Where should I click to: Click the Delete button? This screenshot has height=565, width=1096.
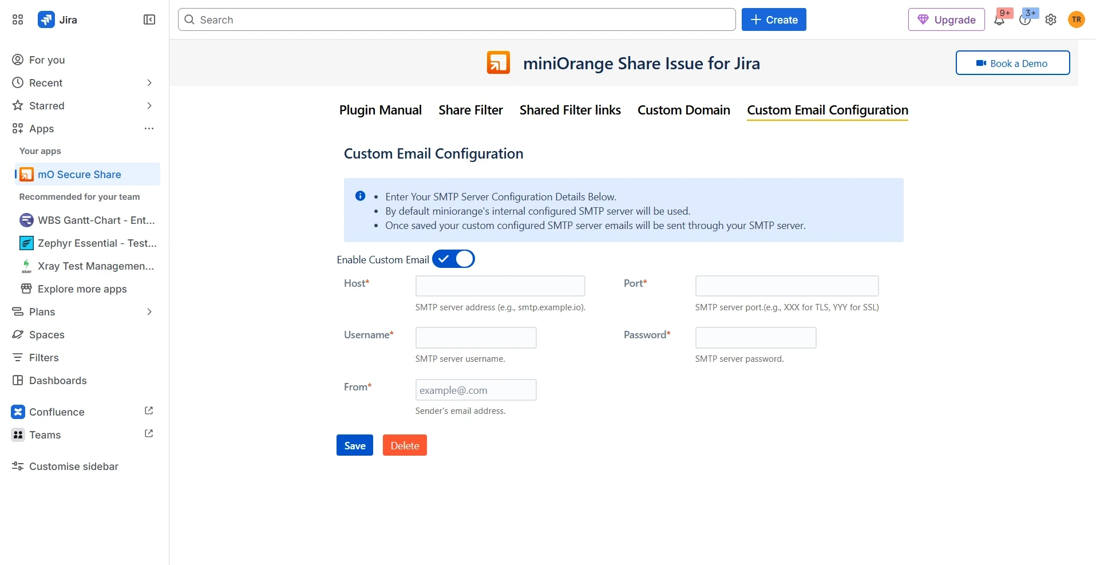point(405,445)
